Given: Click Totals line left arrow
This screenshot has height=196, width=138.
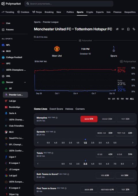Looking at the screenshot, I should 38,164.
